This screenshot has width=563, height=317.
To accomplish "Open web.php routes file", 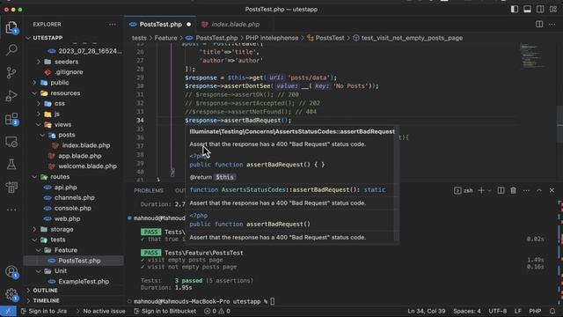I will coord(67,218).
